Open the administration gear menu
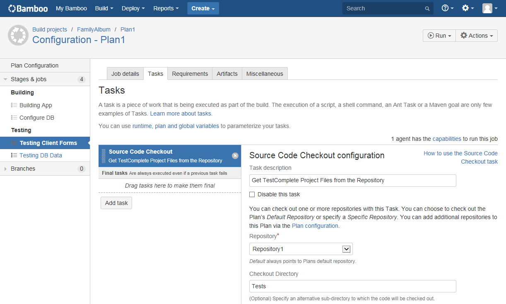The height and width of the screenshot is (304, 506). 466,8
